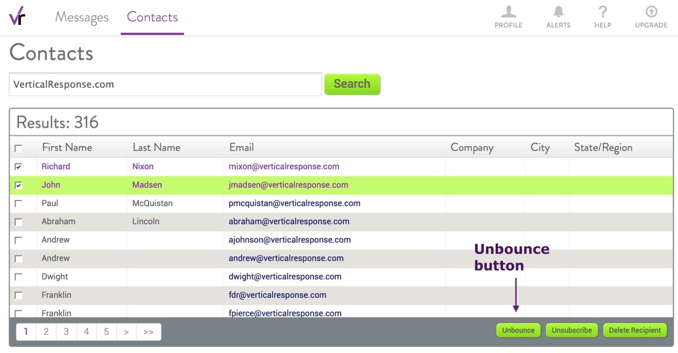The image size is (678, 353).
Task: Click the Unbounce button
Action: click(x=518, y=330)
